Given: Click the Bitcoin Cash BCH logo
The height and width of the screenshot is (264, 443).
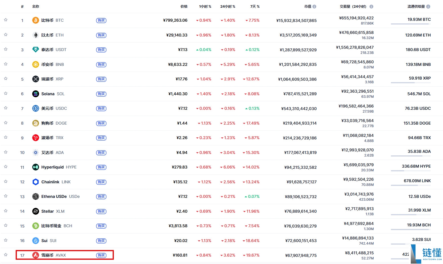Looking at the screenshot, I should (36, 226).
